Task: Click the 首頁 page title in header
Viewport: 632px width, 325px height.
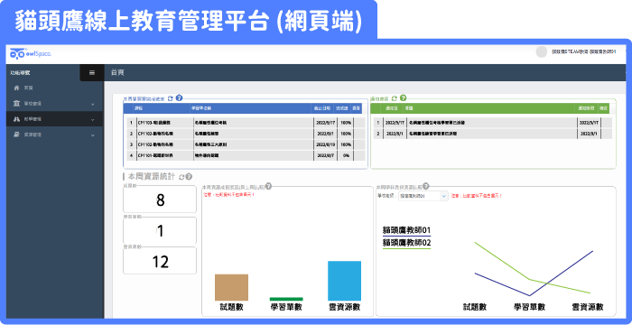Action: pyautogui.click(x=117, y=73)
